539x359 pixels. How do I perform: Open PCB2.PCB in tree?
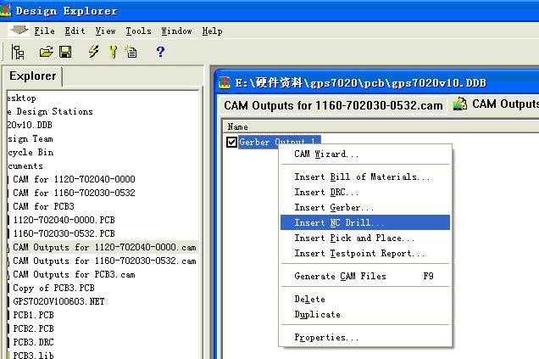click(x=33, y=328)
